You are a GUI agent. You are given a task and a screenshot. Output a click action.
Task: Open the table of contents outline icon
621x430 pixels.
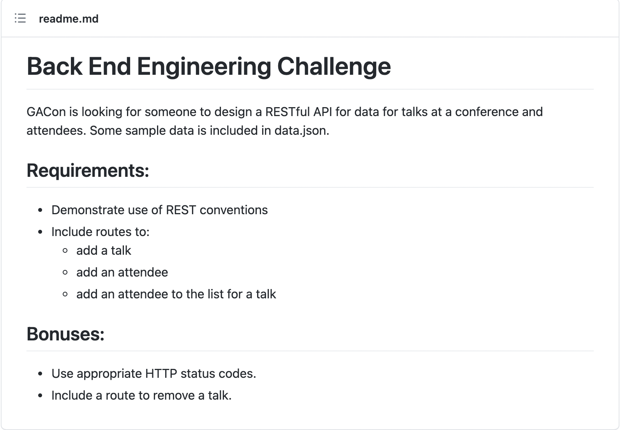20,18
